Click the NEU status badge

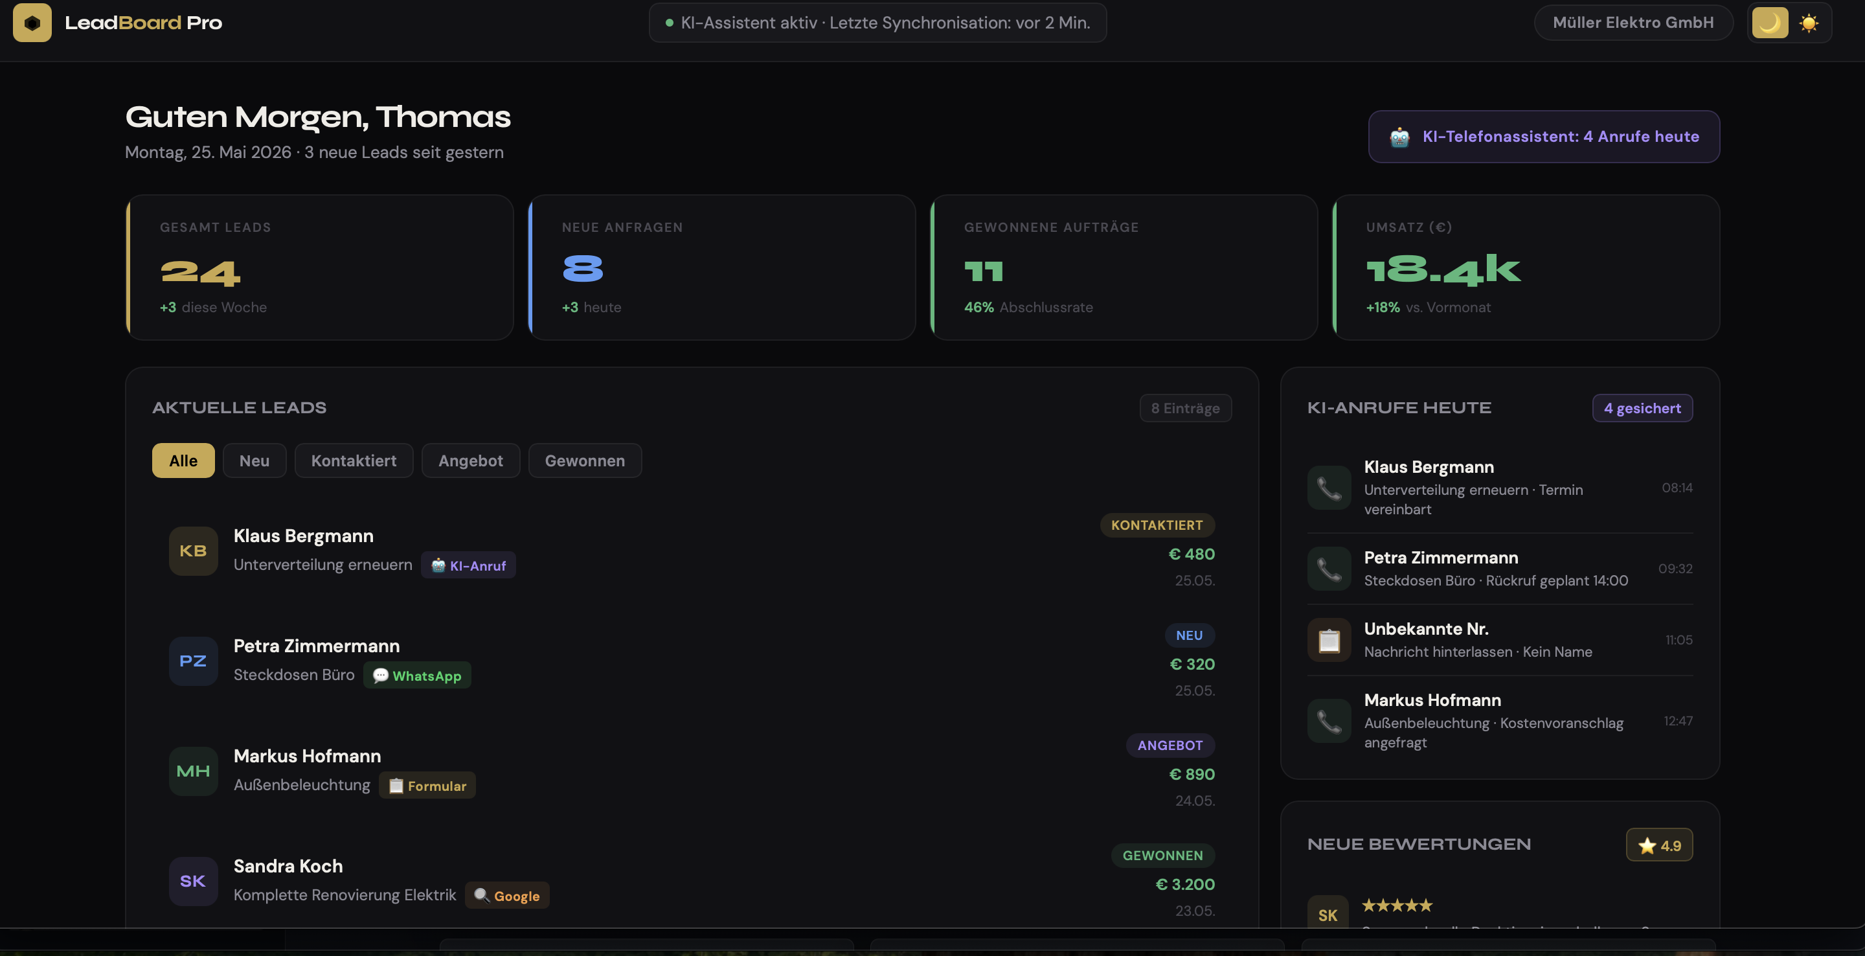[x=1190, y=635]
